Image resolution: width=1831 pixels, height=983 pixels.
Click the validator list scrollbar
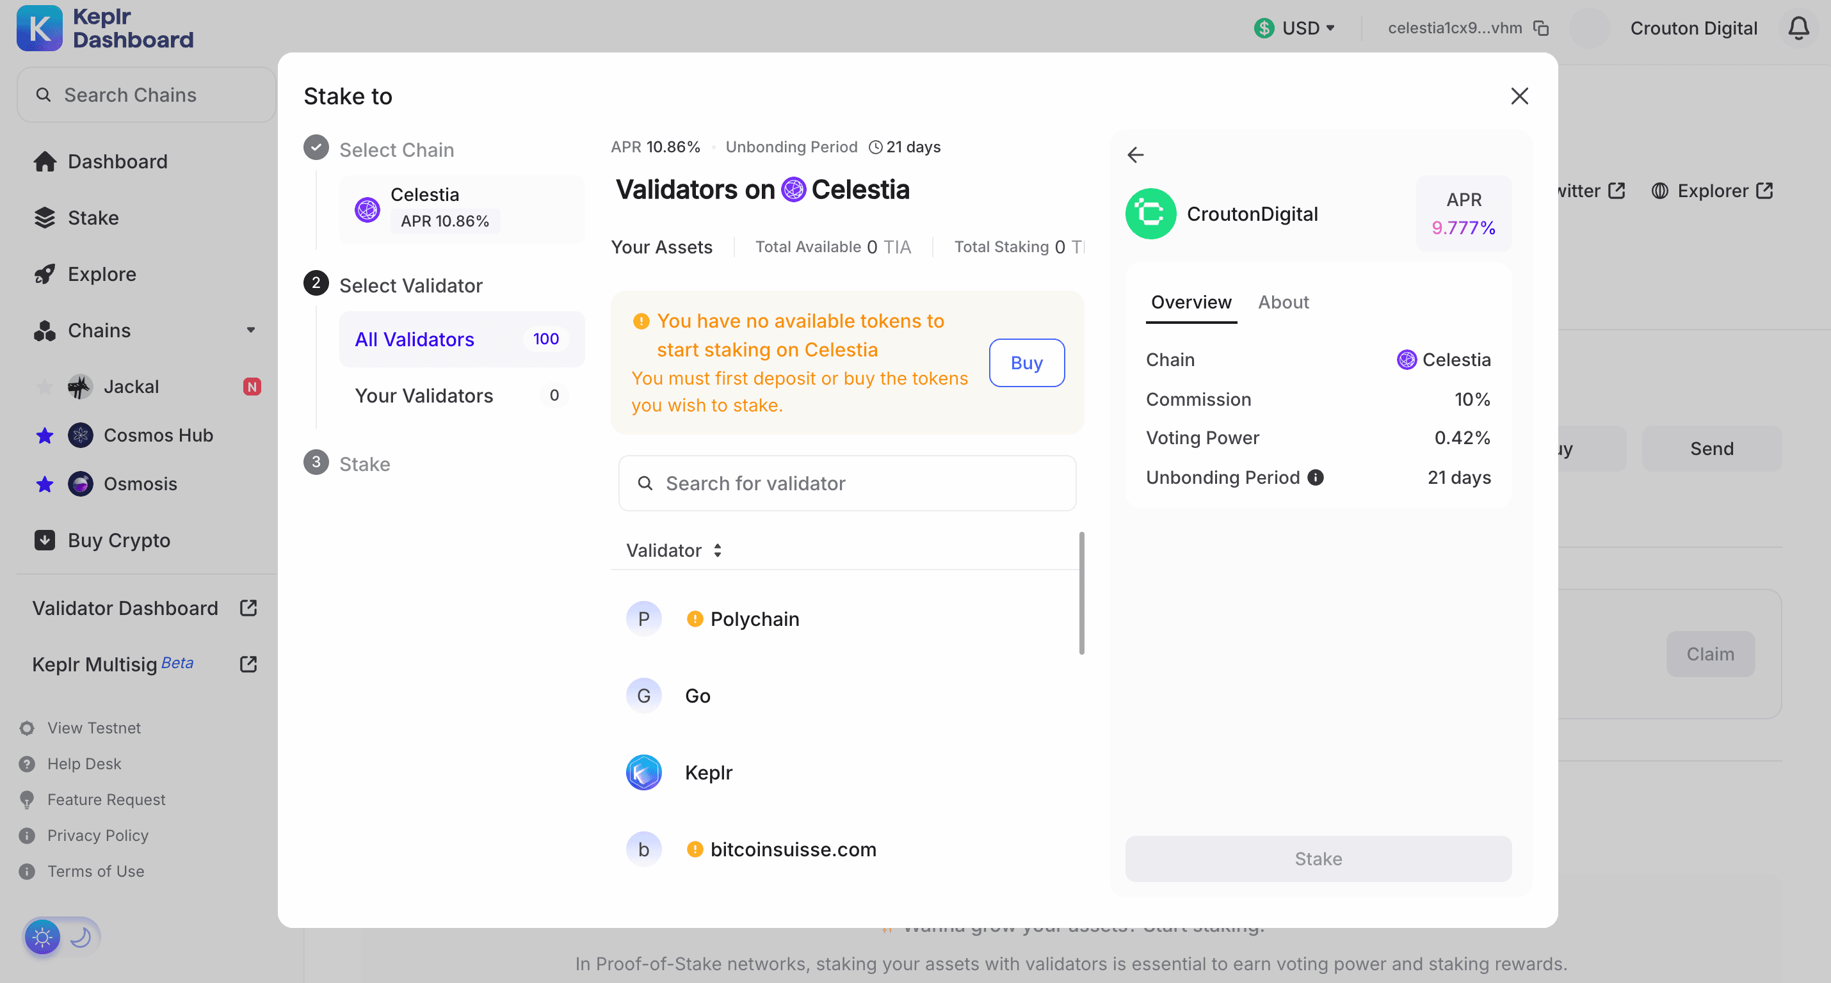1081,593
